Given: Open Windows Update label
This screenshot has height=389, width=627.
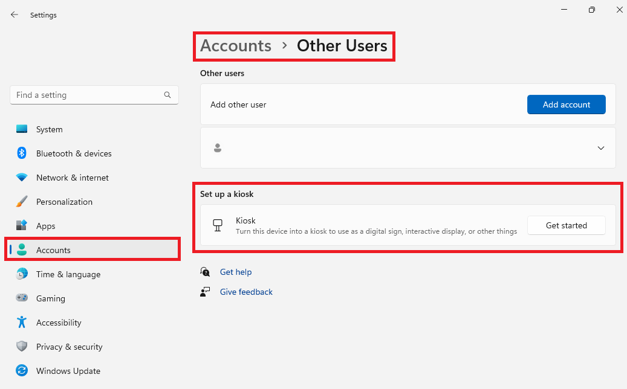Looking at the screenshot, I should (68, 371).
